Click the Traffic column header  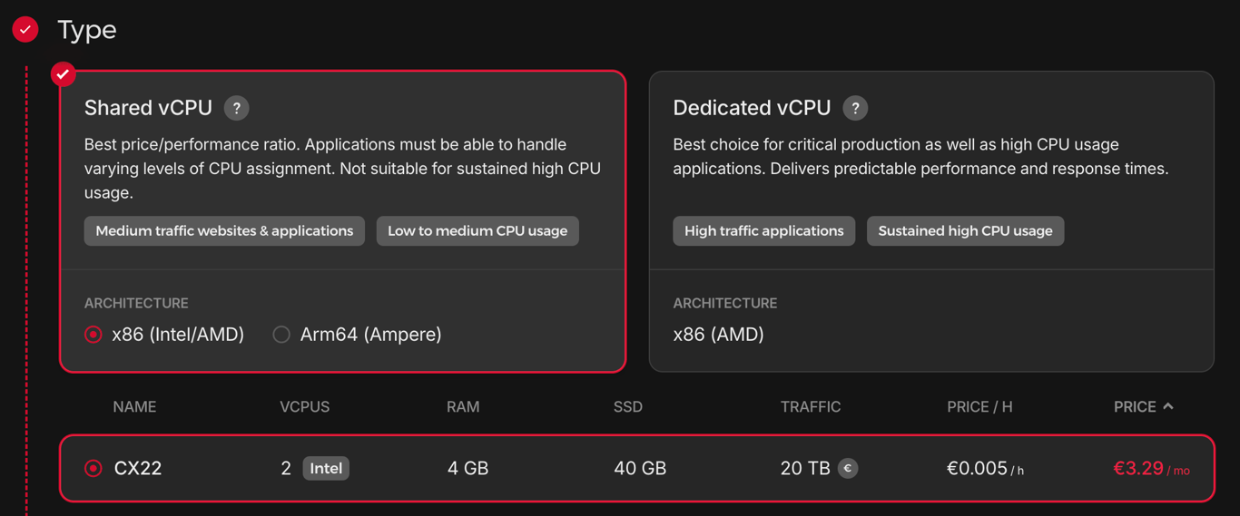[x=811, y=407]
